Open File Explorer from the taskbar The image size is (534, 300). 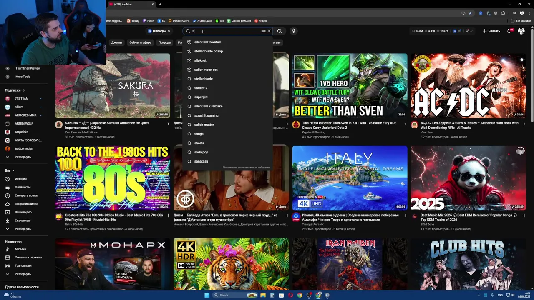(263, 295)
